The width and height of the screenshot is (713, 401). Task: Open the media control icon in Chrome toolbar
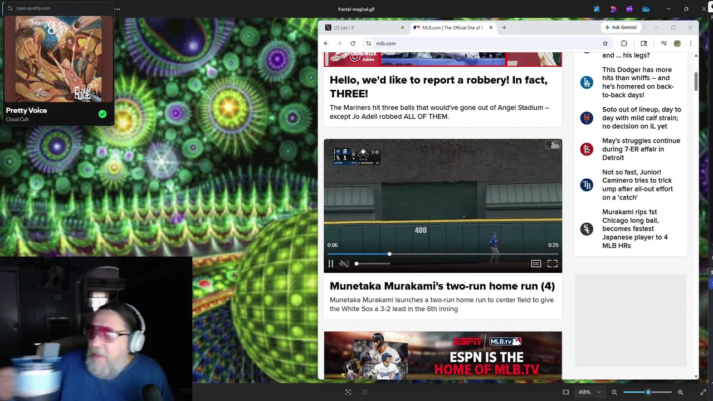(663, 43)
